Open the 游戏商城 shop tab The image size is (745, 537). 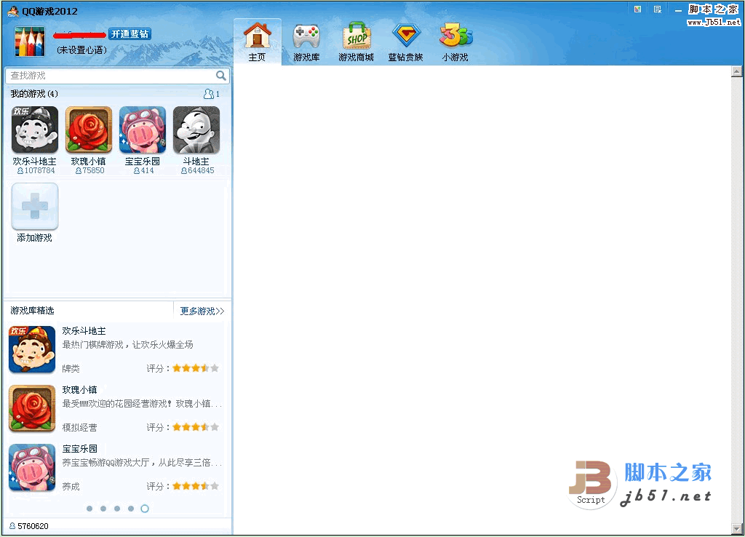pos(356,42)
